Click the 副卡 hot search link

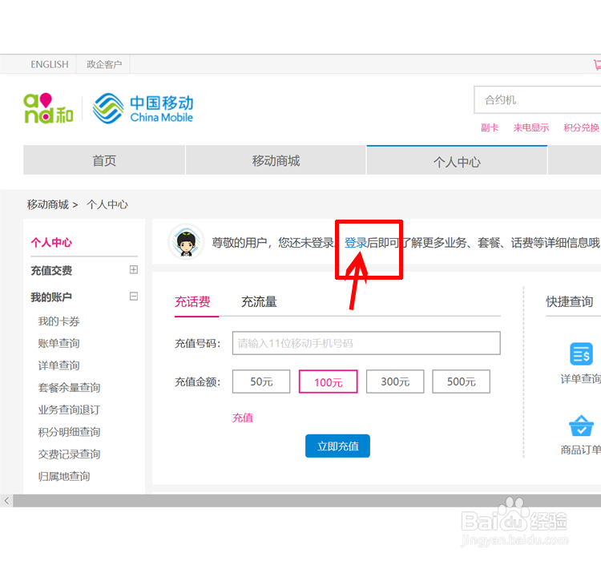click(490, 127)
